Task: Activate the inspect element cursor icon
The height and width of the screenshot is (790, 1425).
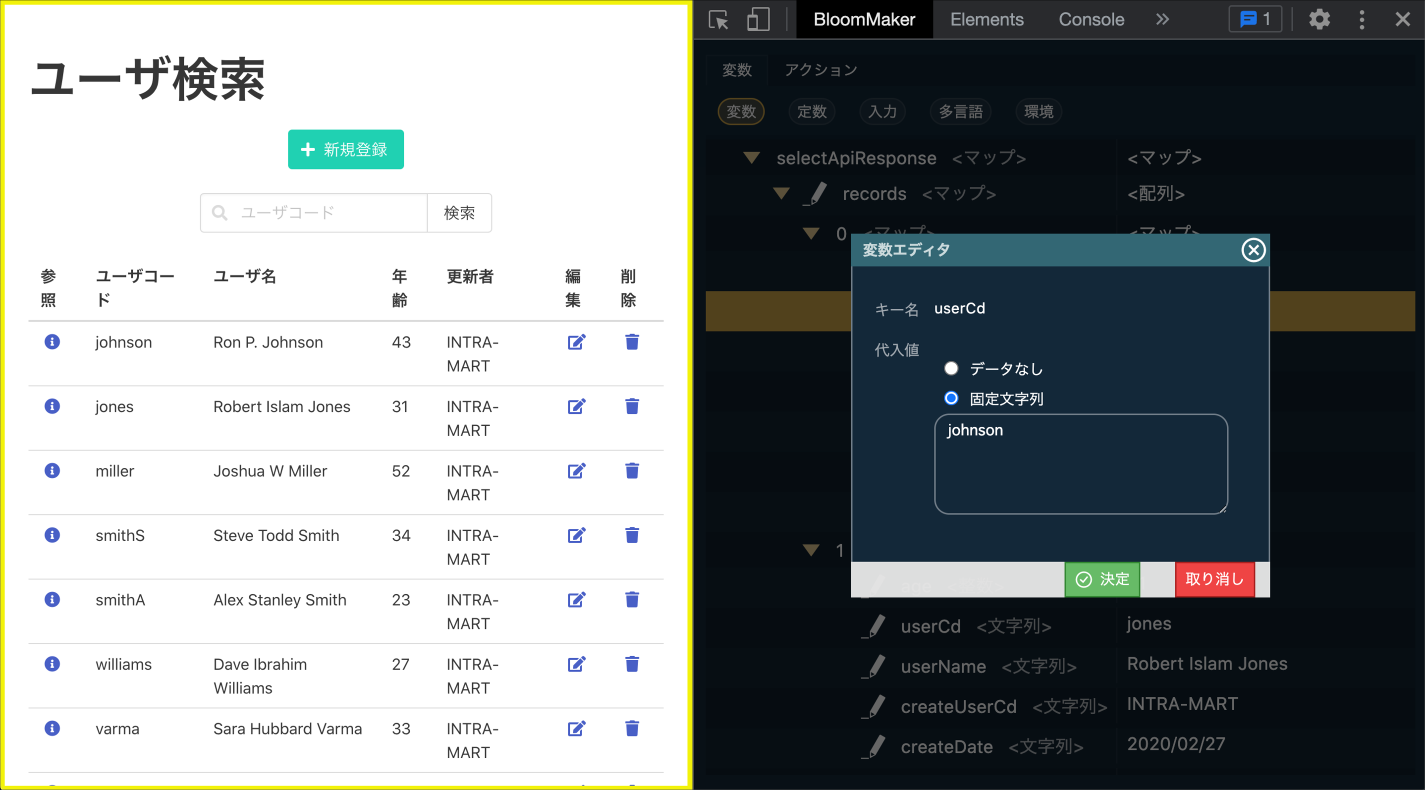Action: click(718, 20)
